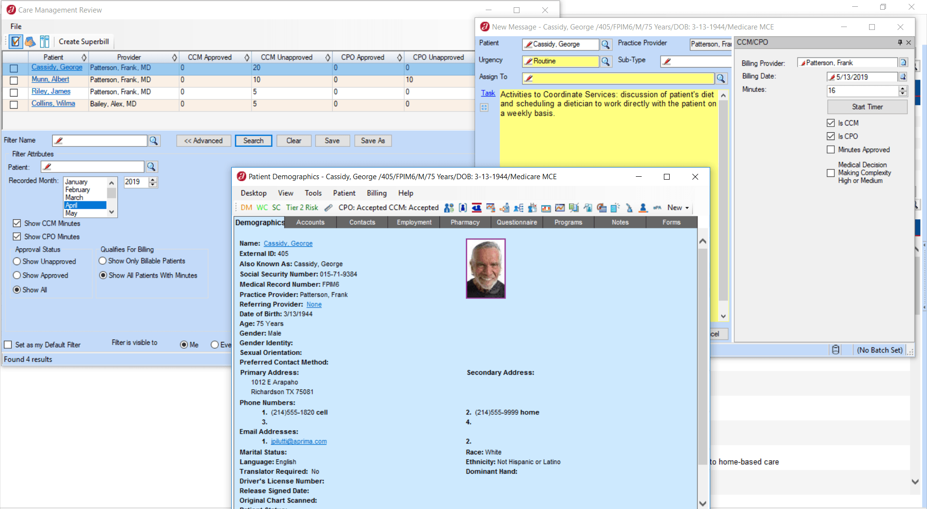Click the pin icon on CCM/CPO panel

tap(900, 42)
